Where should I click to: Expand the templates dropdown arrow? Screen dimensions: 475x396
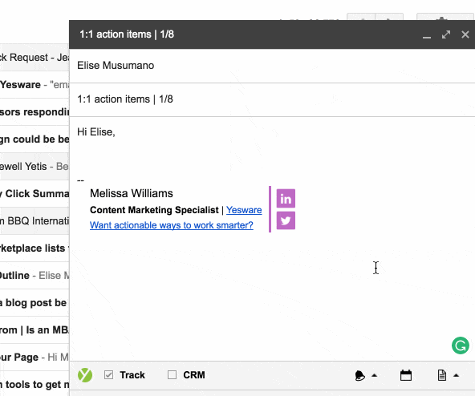click(x=457, y=375)
